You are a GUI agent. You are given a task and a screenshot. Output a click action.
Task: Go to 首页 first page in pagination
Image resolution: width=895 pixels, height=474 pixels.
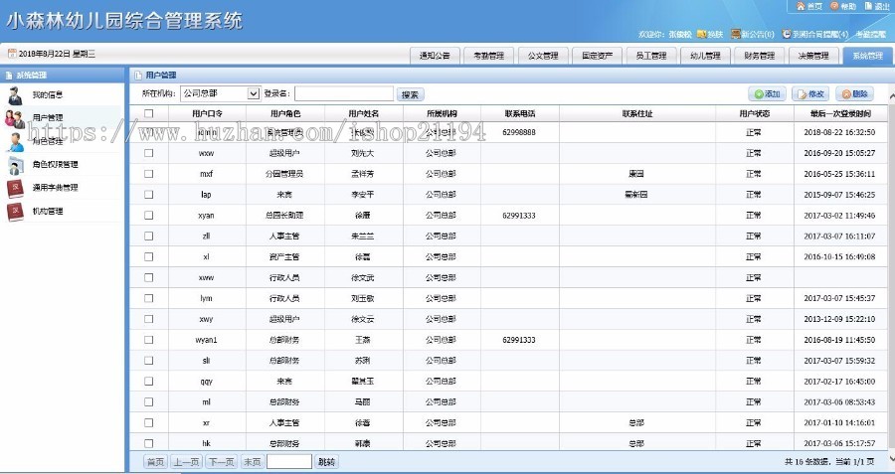(x=155, y=462)
